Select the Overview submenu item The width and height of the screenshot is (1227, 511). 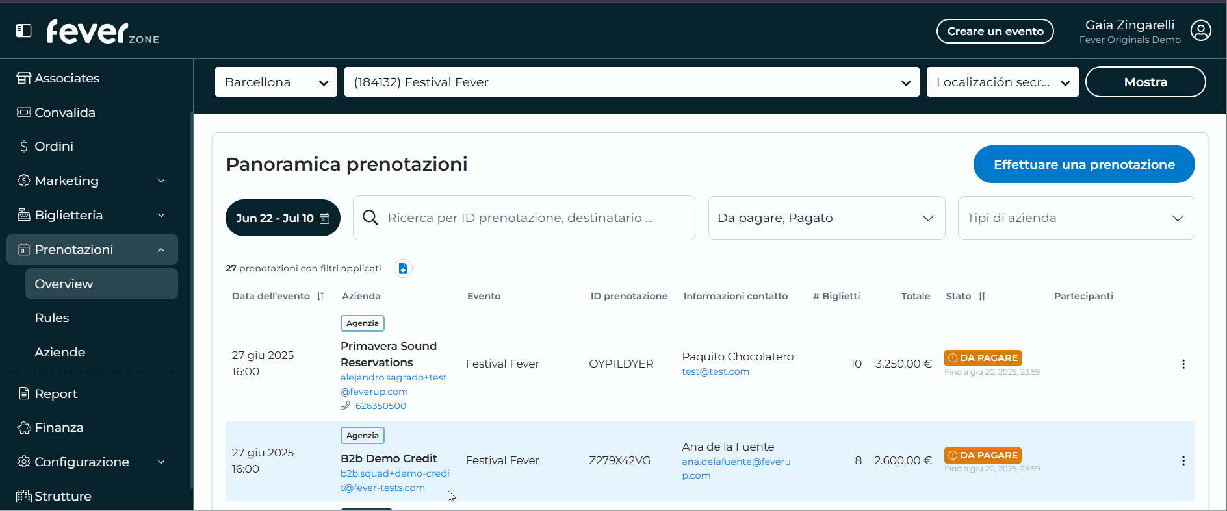pos(101,284)
